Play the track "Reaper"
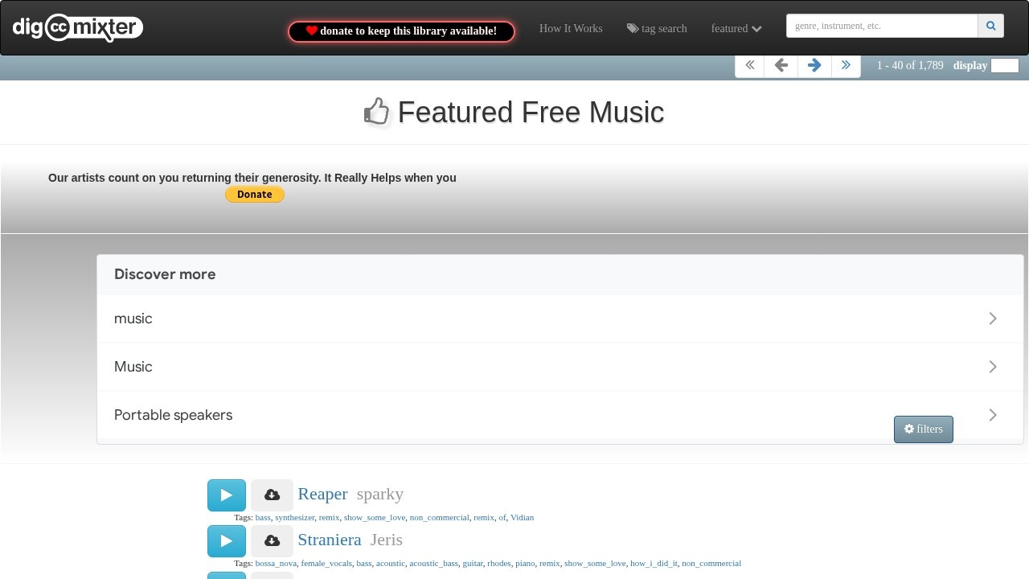The width and height of the screenshot is (1029, 579). click(226, 495)
